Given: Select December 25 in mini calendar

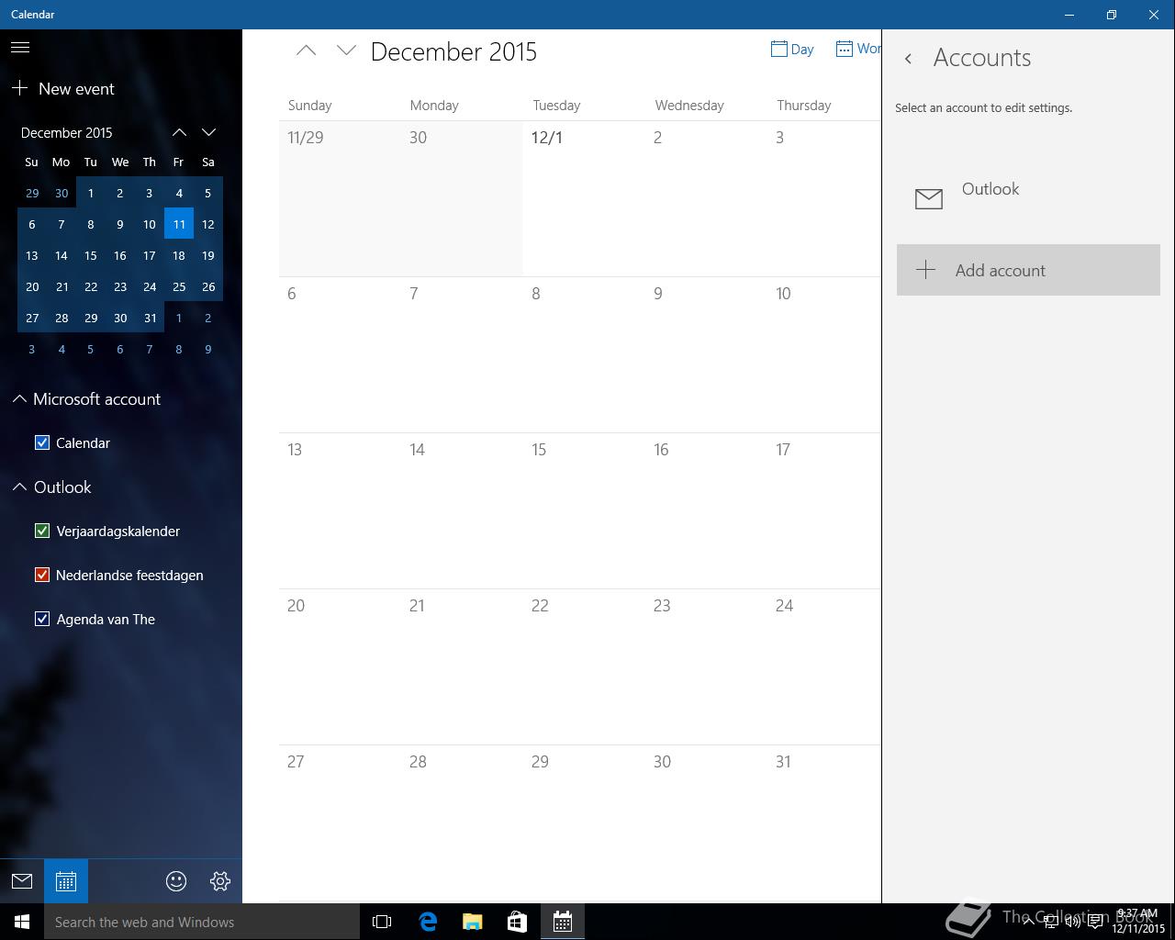Looking at the screenshot, I should (179, 286).
